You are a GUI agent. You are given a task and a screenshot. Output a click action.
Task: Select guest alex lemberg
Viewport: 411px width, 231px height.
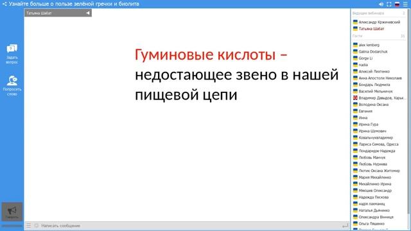point(369,45)
